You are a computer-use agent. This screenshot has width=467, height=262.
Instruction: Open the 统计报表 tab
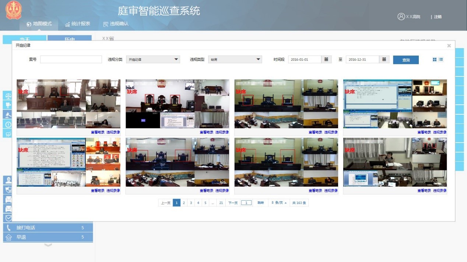(77, 24)
